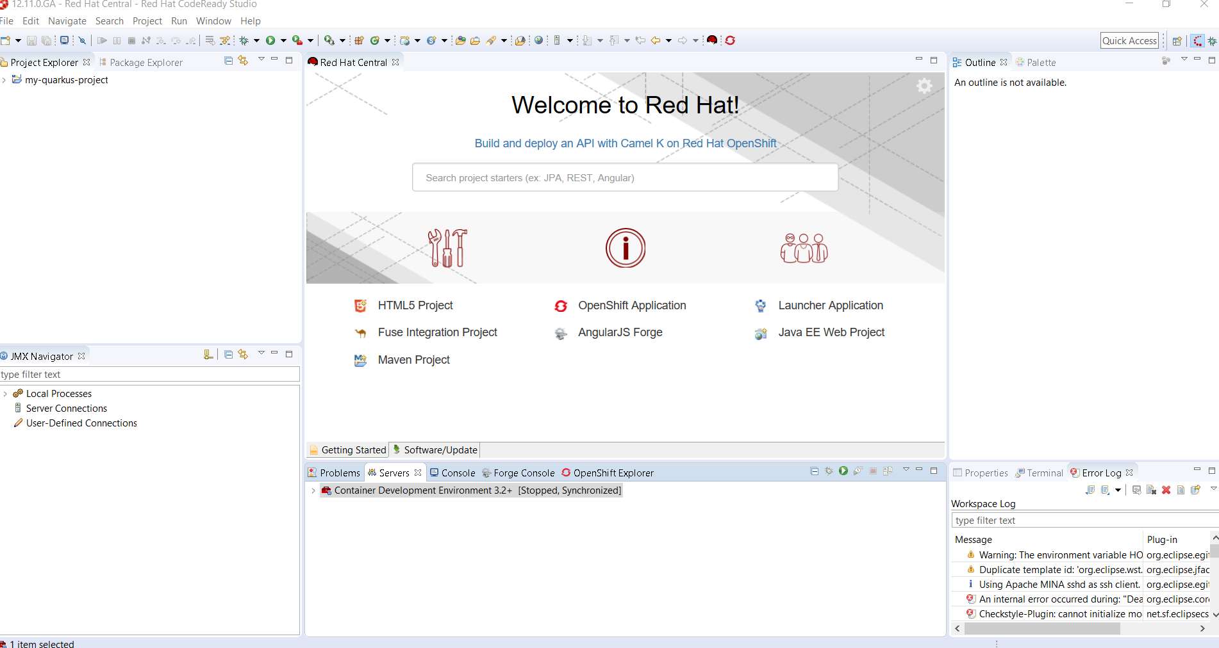Screen dimensions: 1219x648
Task: Click the project starters search field
Action: coord(625,177)
